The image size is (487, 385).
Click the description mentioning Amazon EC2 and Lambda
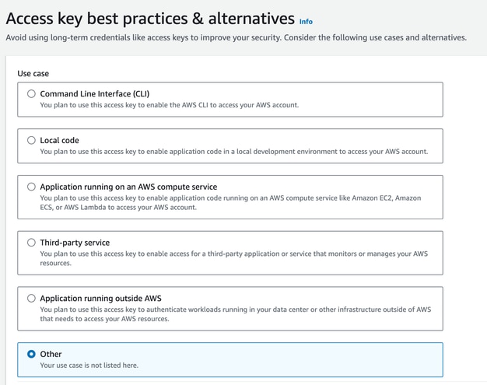click(x=230, y=202)
